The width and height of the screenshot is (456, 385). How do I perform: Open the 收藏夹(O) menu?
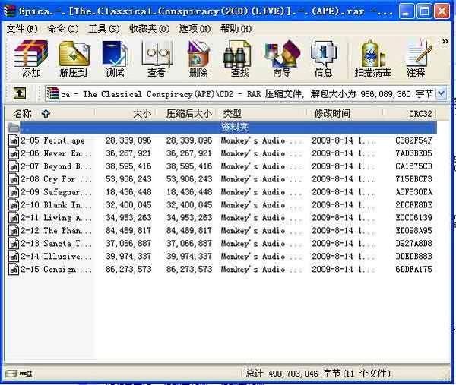pos(149,29)
